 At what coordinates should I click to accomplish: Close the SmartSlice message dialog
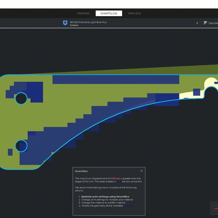pos(142,171)
